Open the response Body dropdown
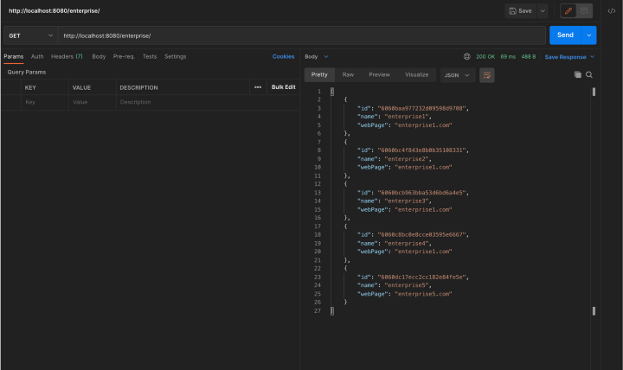Screen dimensions: 623x370 point(317,57)
